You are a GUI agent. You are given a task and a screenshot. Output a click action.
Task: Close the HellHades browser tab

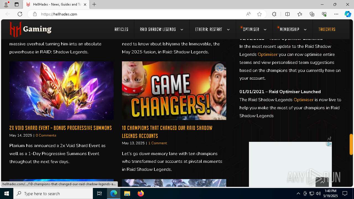[x=85, y=4]
